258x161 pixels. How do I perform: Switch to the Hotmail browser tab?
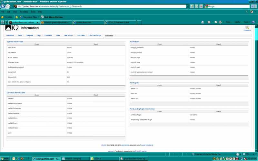tap(56, 23)
